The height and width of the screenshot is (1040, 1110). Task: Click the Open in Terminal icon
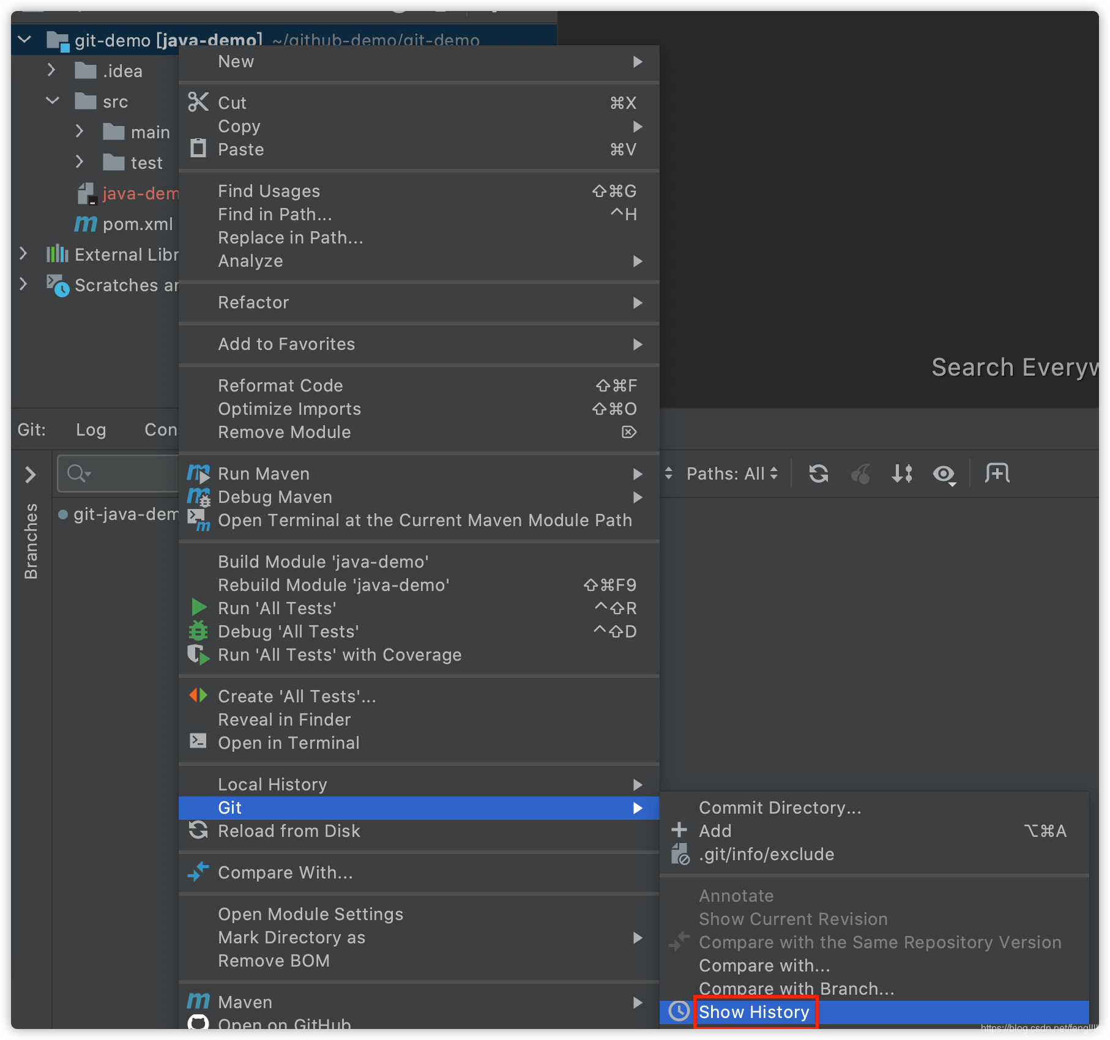click(198, 741)
